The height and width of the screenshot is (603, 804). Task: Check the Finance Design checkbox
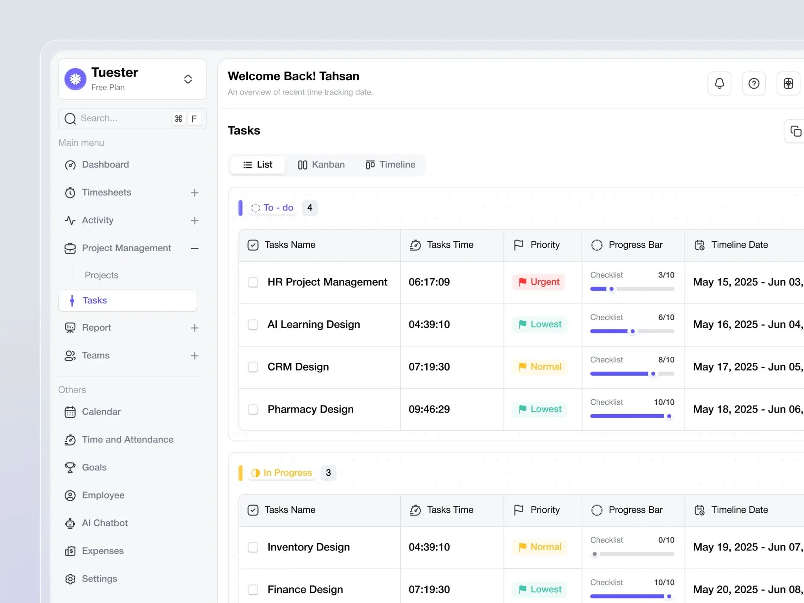coord(253,590)
